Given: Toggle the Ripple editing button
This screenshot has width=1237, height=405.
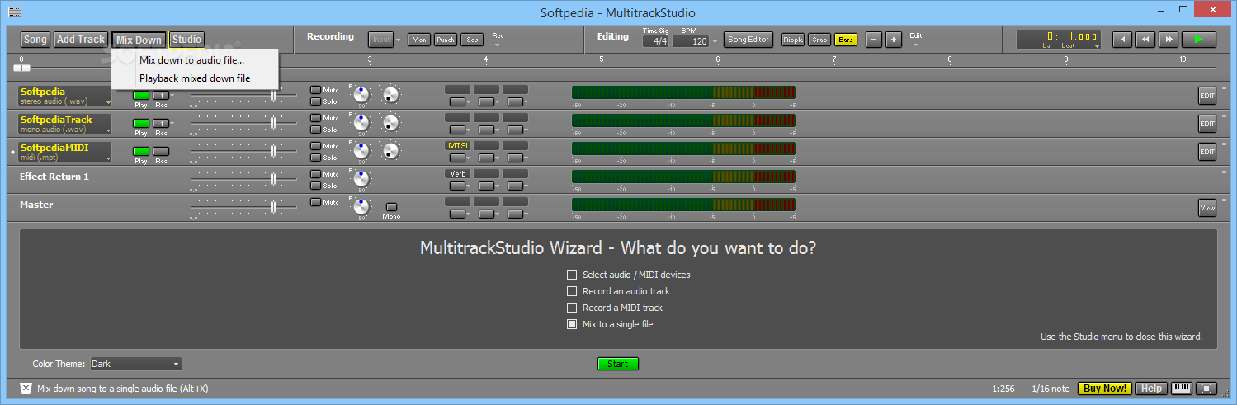Looking at the screenshot, I should coord(793,40).
